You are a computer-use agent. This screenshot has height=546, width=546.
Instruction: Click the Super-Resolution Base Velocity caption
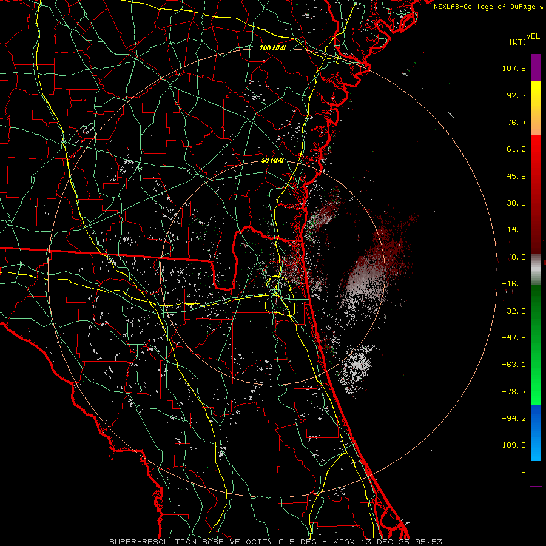pos(275,542)
